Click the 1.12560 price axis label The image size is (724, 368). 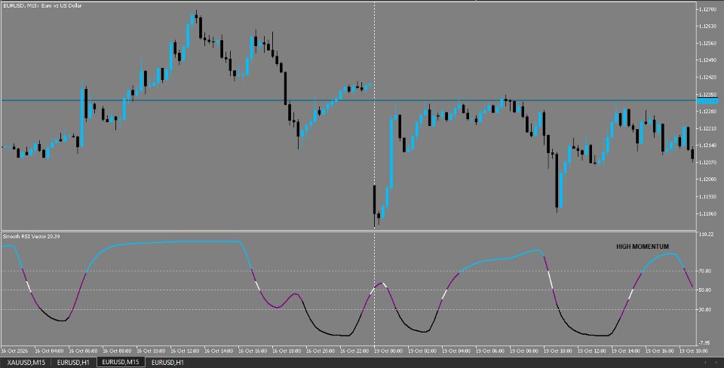708,44
